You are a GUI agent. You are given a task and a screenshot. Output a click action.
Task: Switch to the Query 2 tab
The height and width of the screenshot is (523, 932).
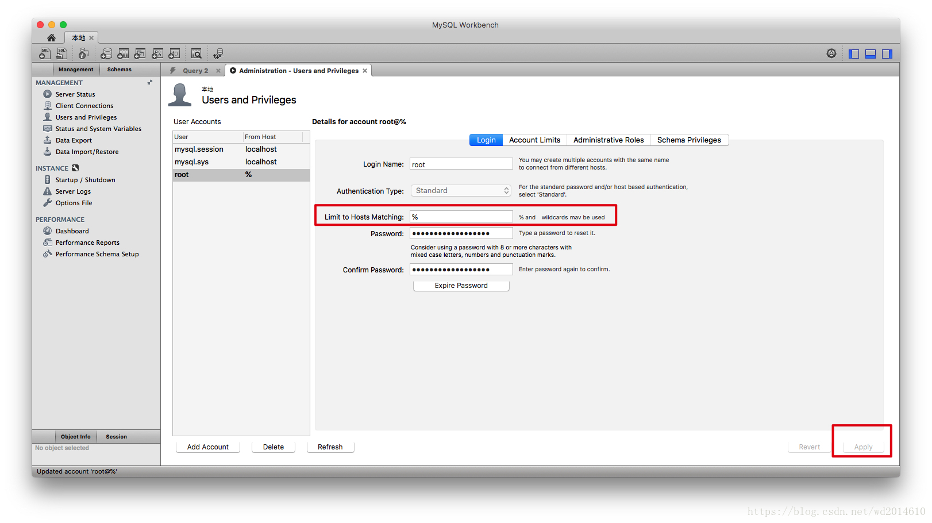point(195,71)
